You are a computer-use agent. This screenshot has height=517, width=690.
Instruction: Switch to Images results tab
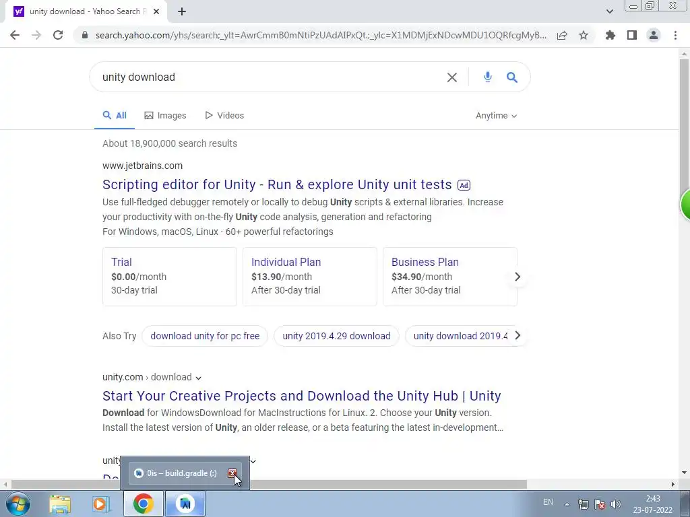tap(166, 115)
